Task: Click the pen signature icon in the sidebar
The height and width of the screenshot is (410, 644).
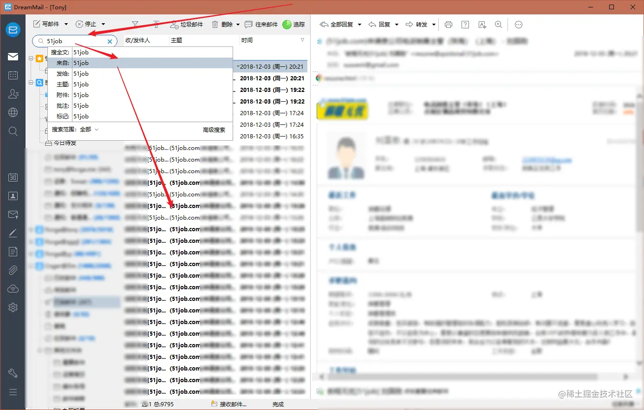Action: click(x=13, y=233)
